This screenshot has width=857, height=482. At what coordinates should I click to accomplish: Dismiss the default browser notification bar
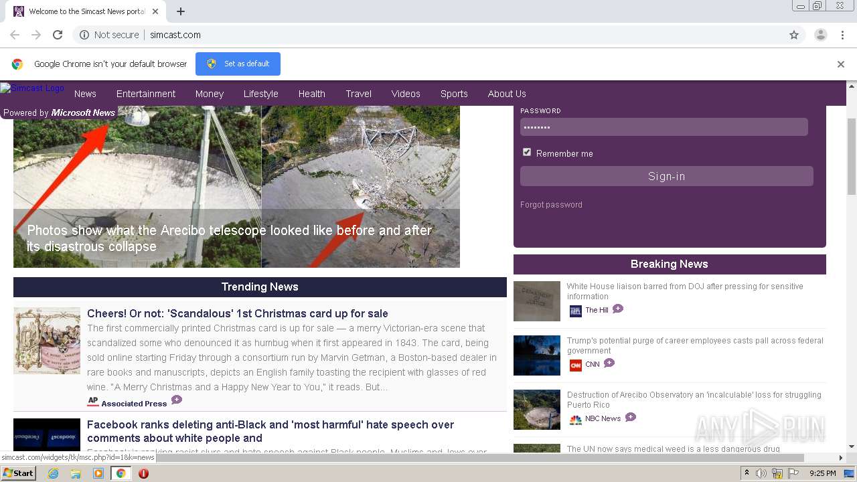841,64
